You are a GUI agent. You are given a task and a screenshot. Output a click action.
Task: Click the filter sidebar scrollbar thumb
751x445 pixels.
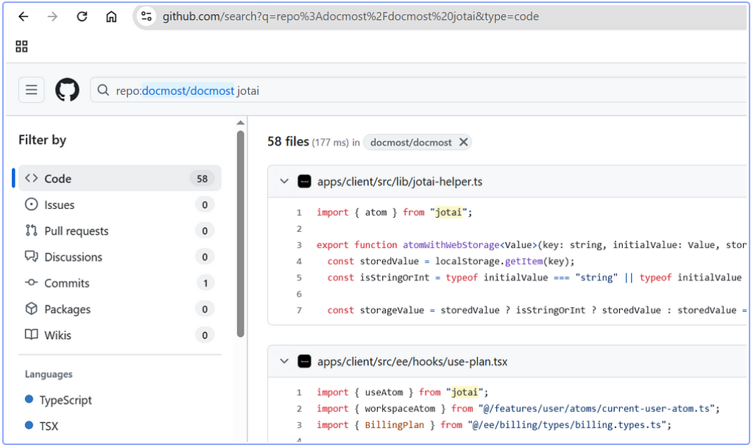tap(241, 235)
